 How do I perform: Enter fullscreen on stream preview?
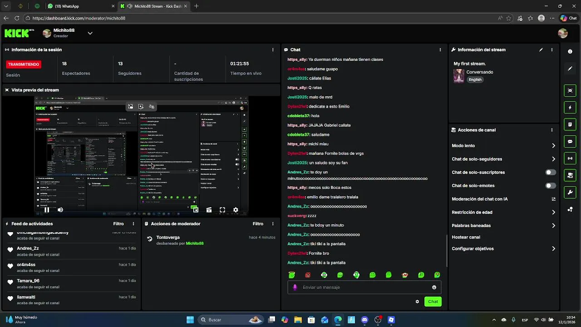click(x=222, y=210)
